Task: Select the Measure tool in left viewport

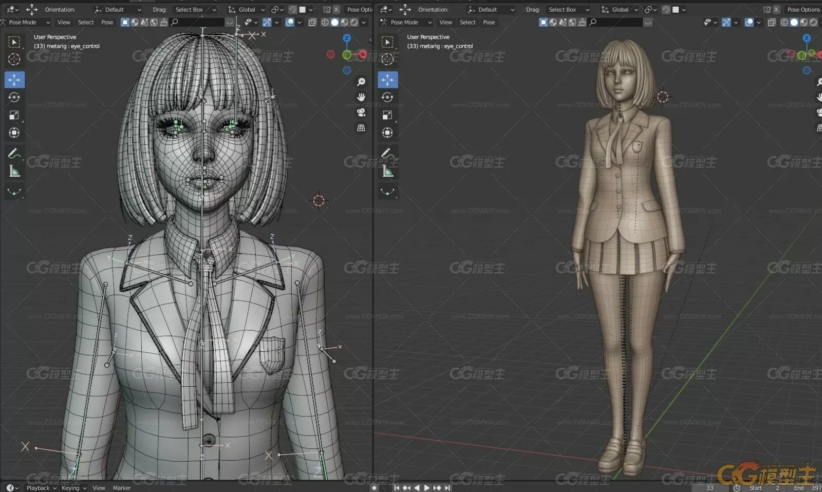Action: tap(14, 171)
